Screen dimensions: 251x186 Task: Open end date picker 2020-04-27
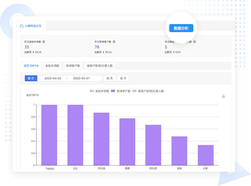(81, 78)
